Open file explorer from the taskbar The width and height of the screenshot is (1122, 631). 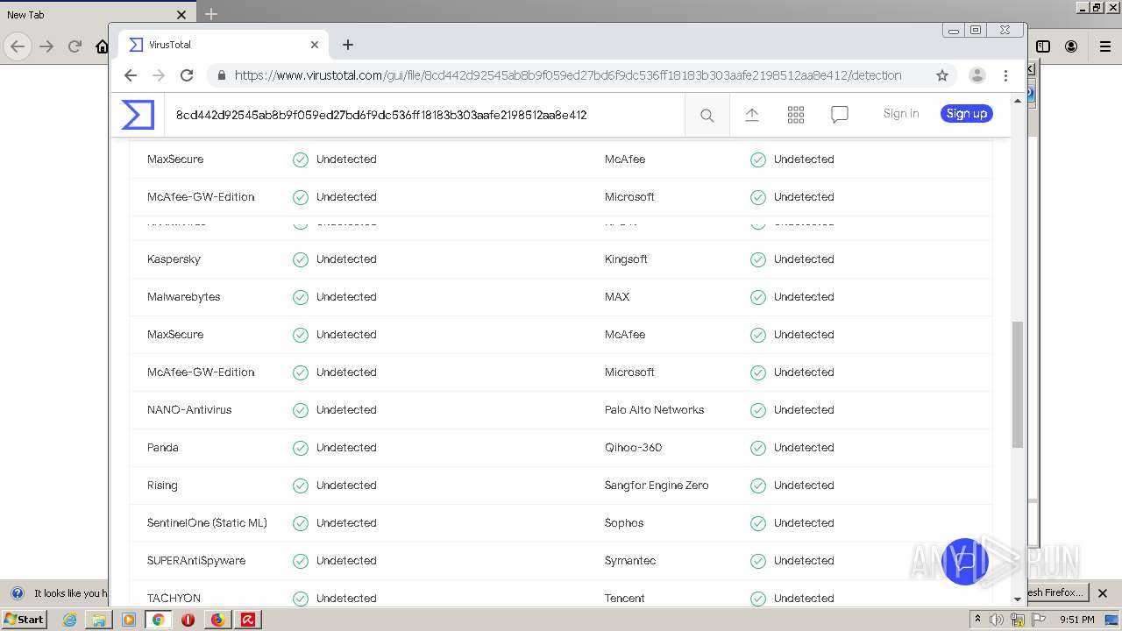click(99, 620)
